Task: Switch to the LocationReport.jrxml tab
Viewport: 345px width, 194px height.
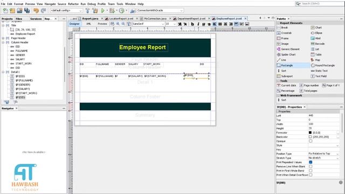Action: point(121,19)
